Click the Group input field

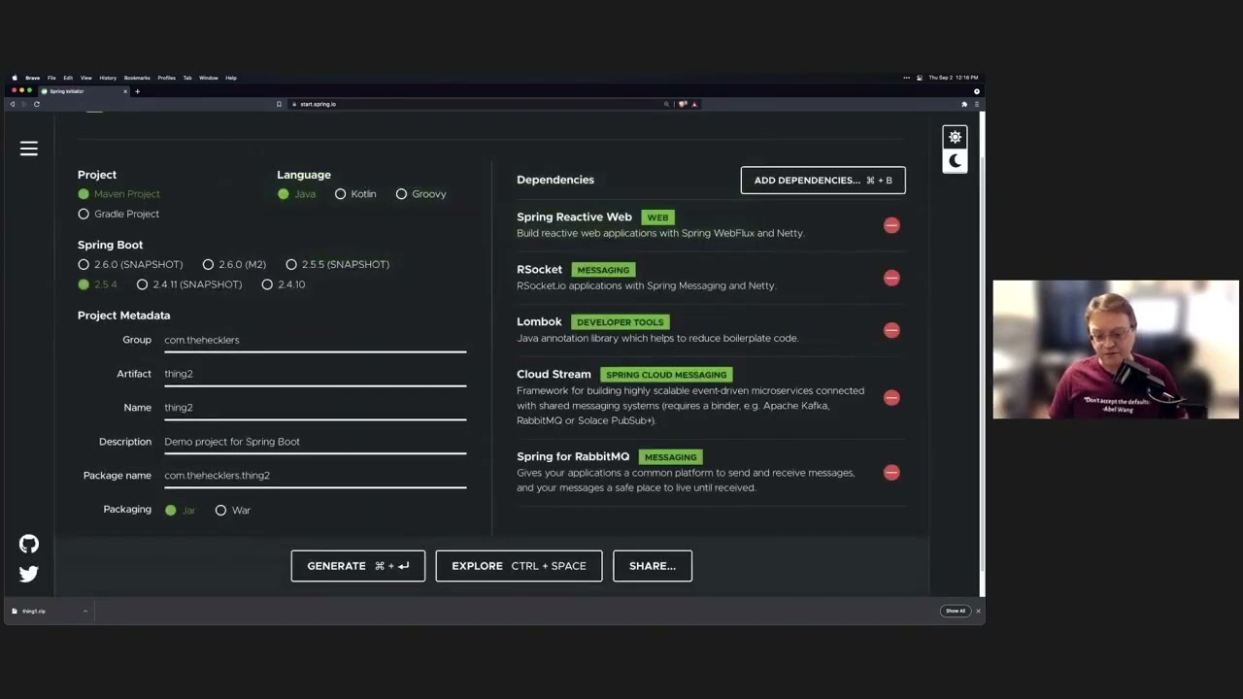click(315, 340)
